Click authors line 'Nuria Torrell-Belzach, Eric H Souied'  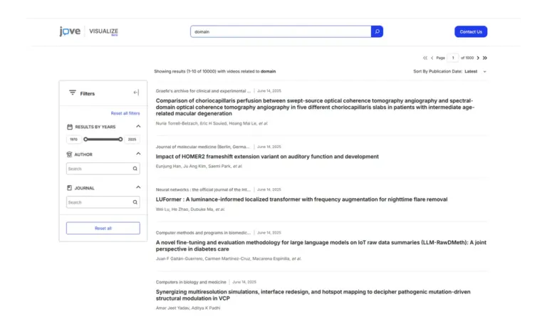point(212,123)
